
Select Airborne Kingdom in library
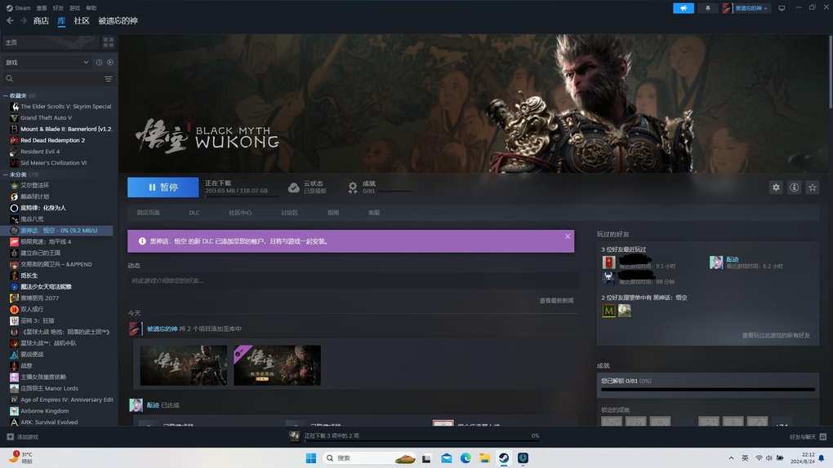[x=39, y=411]
